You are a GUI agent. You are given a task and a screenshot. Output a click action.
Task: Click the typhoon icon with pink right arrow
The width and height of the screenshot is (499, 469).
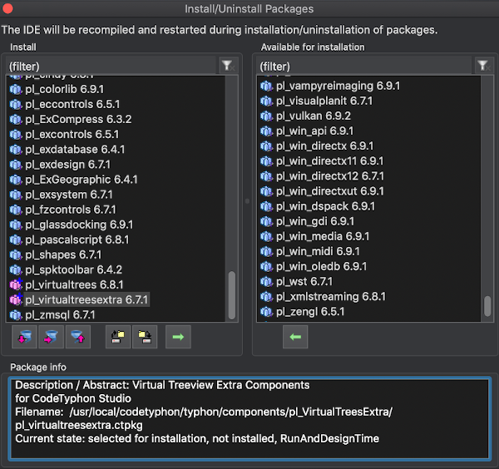(52, 337)
